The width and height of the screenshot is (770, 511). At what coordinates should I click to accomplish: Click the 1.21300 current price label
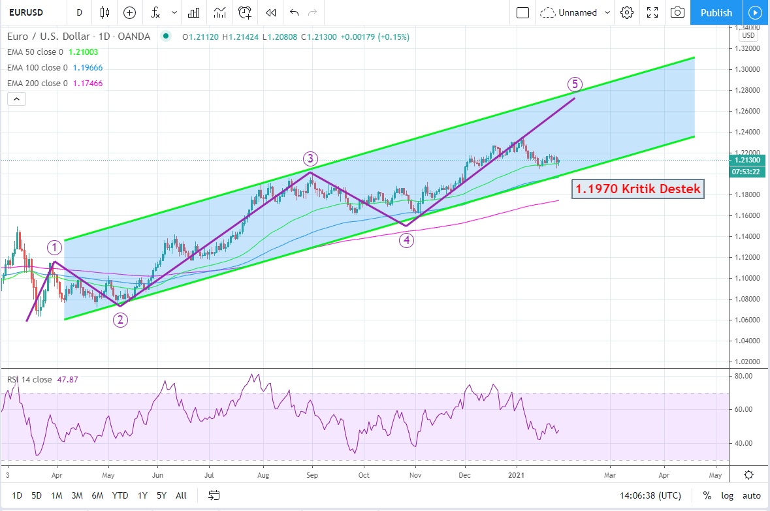click(x=747, y=160)
